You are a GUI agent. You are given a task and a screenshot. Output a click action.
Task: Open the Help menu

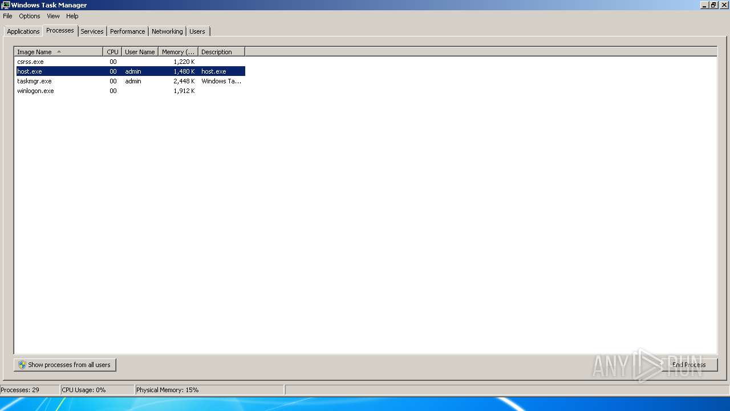pos(72,16)
